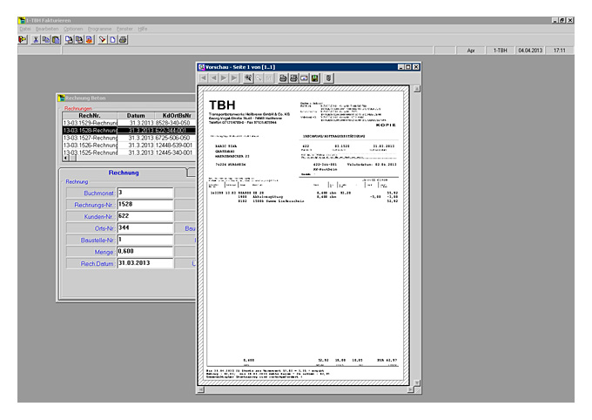
Task: Select the Rechnung tab
Action: coord(124,173)
